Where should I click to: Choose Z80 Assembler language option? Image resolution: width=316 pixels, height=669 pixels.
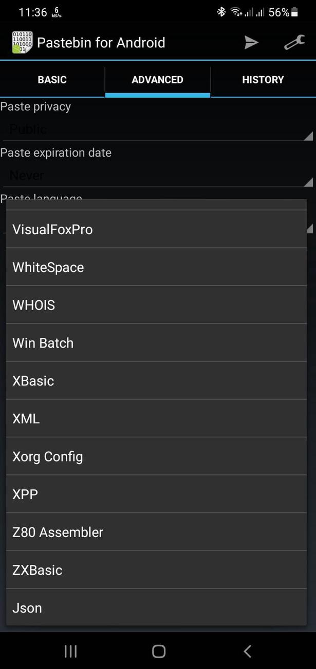pyautogui.click(x=156, y=532)
